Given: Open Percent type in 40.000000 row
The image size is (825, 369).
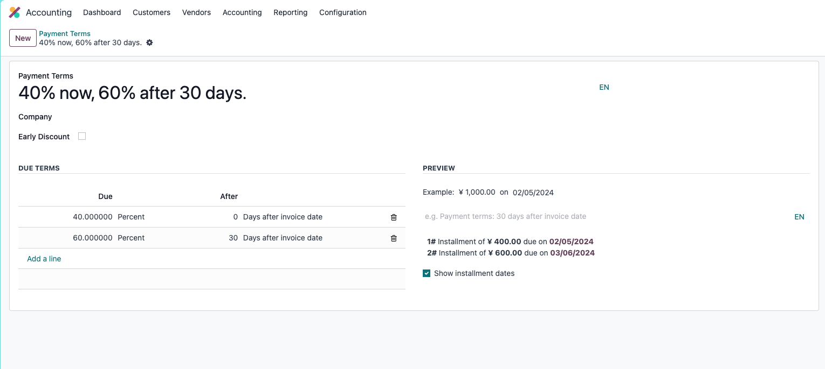Looking at the screenshot, I should [131, 217].
